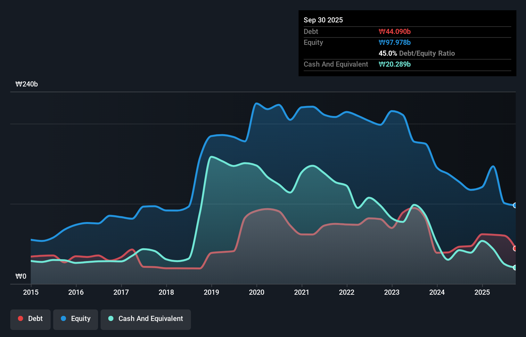Click the blue Equity legend dot

pos(63,318)
